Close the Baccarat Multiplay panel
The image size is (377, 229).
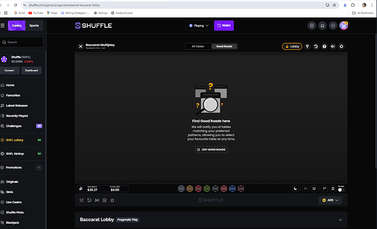[x=80, y=46]
